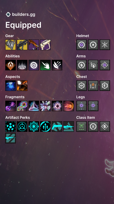Select the shield mod under Chest
114x204 pixels.
pos(105,86)
